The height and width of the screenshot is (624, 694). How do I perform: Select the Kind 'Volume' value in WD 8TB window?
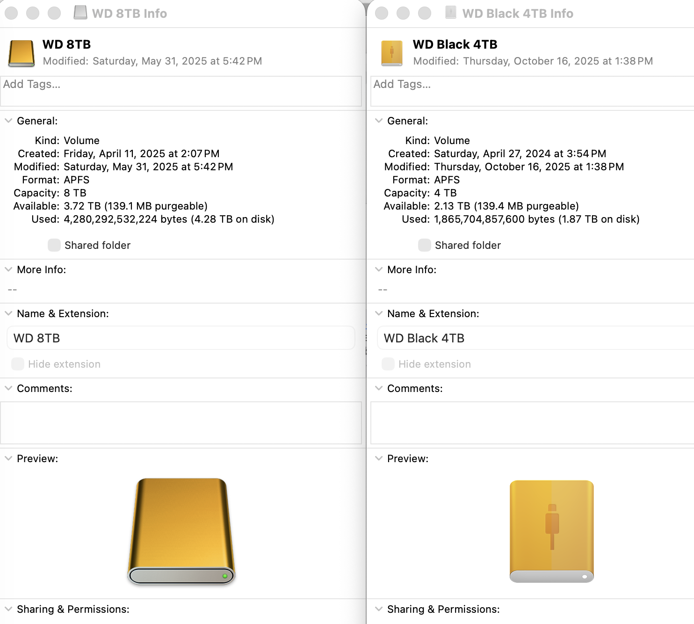pyautogui.click(x=82, y=140)
